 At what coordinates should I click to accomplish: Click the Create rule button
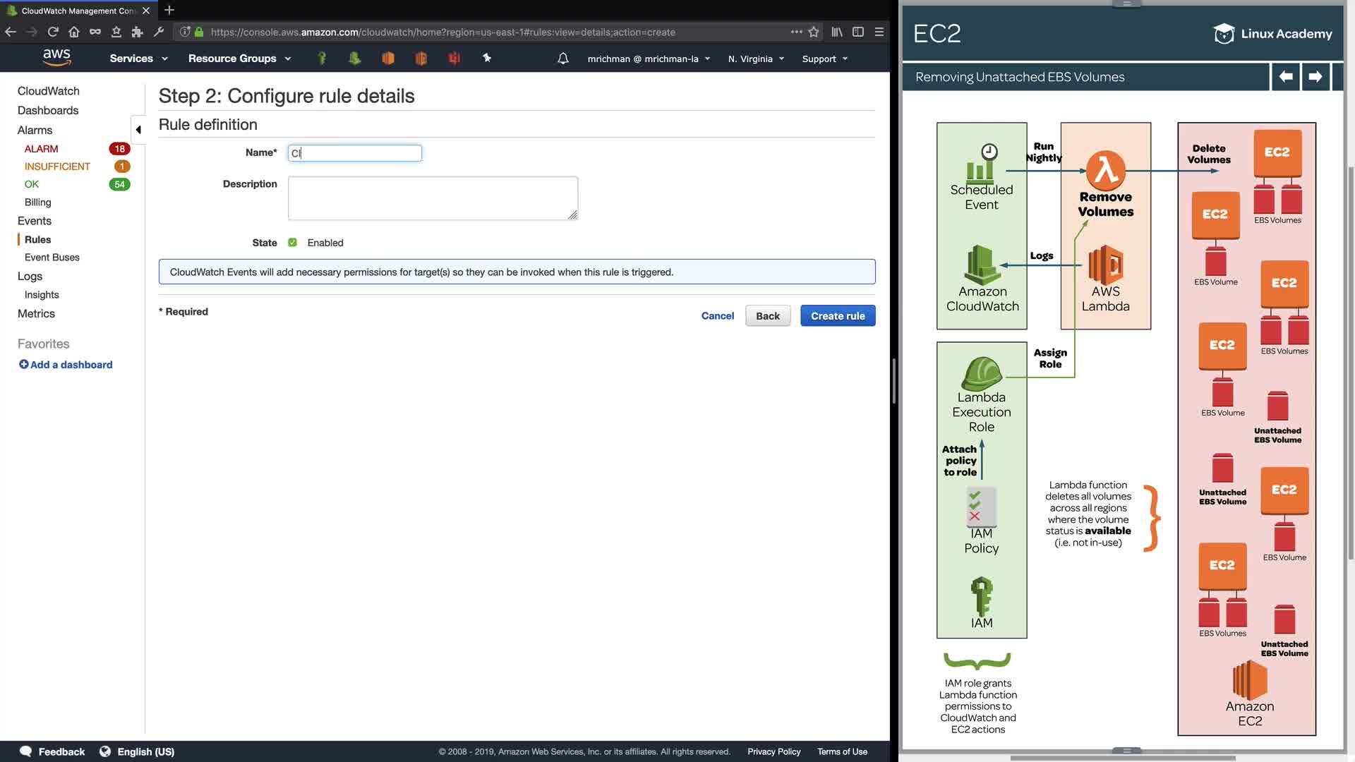pos(838,315)
